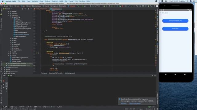Click the print icon in Run panel
Screen dimensions: 197x110
tap(6, 89)
